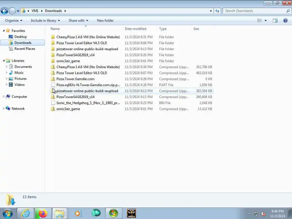Collapse the Favorites tree group
Screen dimensions: 292x219
click(4, 31)
